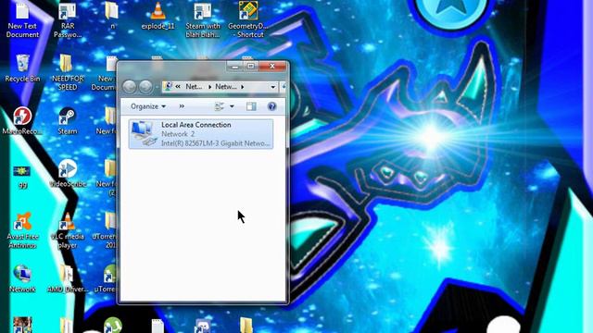Open the address bar history dropdown
The height and width of the screenshot is (333, 593).
272,87
